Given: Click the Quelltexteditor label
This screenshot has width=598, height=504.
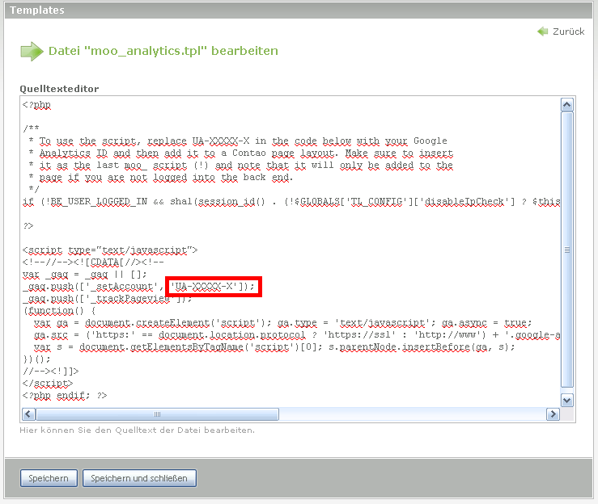Looking at the screenshot, I should (59, 88).
